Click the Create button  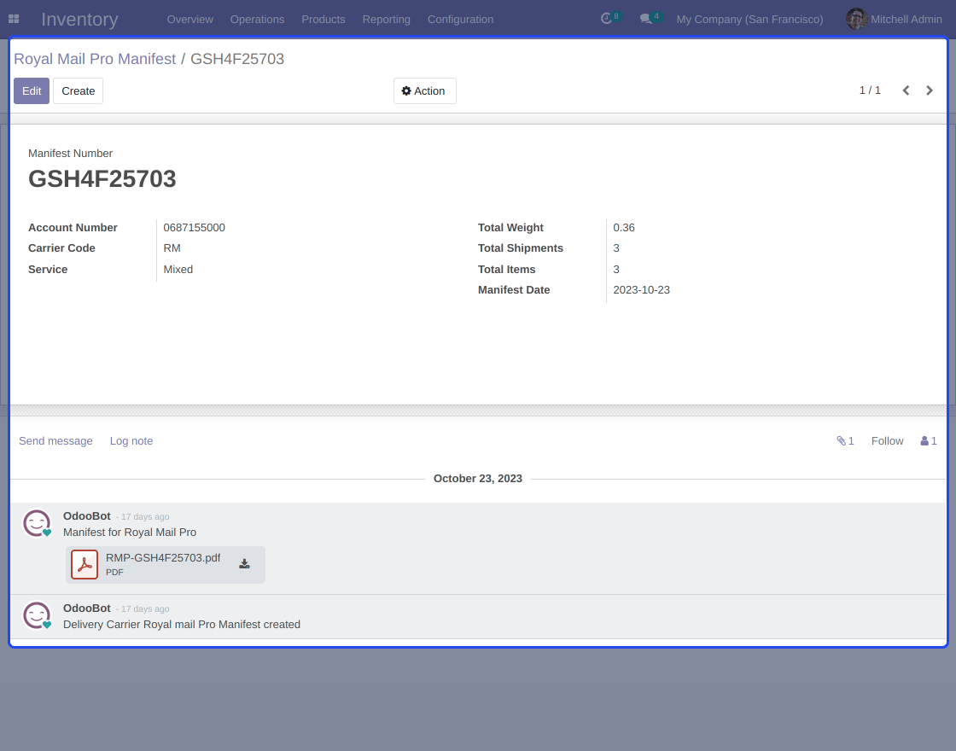pyautogui.click(x=78, y=90)
